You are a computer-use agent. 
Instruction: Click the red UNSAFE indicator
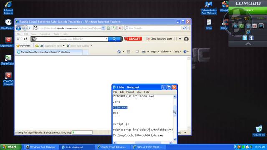pyautogui.click(x=133, y=39)
